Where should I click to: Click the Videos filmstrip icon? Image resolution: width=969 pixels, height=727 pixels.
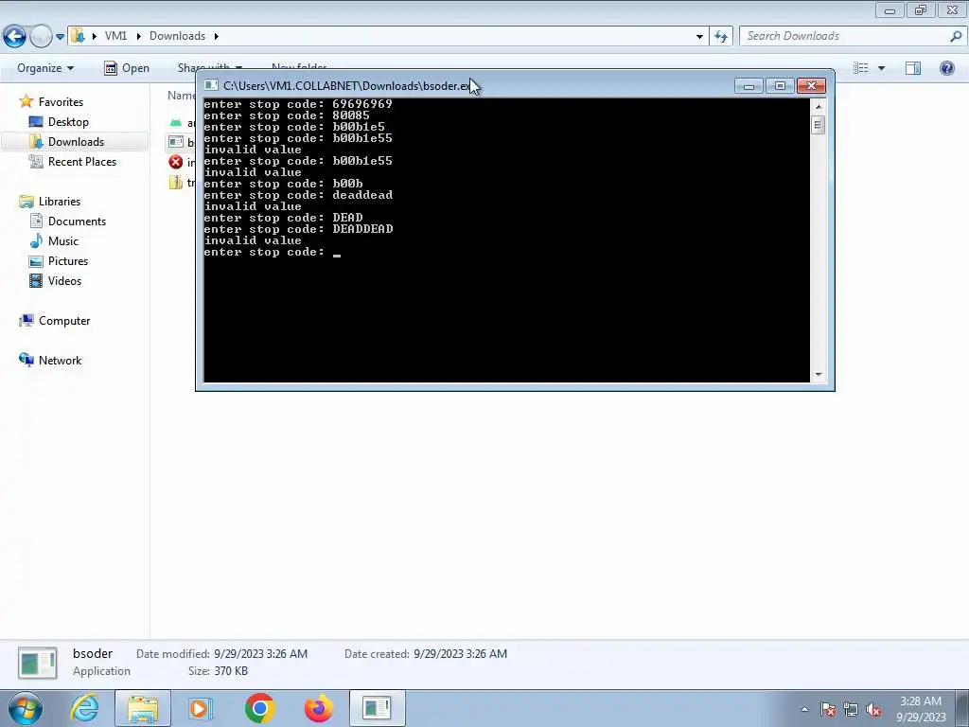[x=36, y=280]
